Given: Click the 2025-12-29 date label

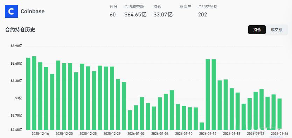Looking at the screenshot, I should pyautogui.click(x=112, y=134).
